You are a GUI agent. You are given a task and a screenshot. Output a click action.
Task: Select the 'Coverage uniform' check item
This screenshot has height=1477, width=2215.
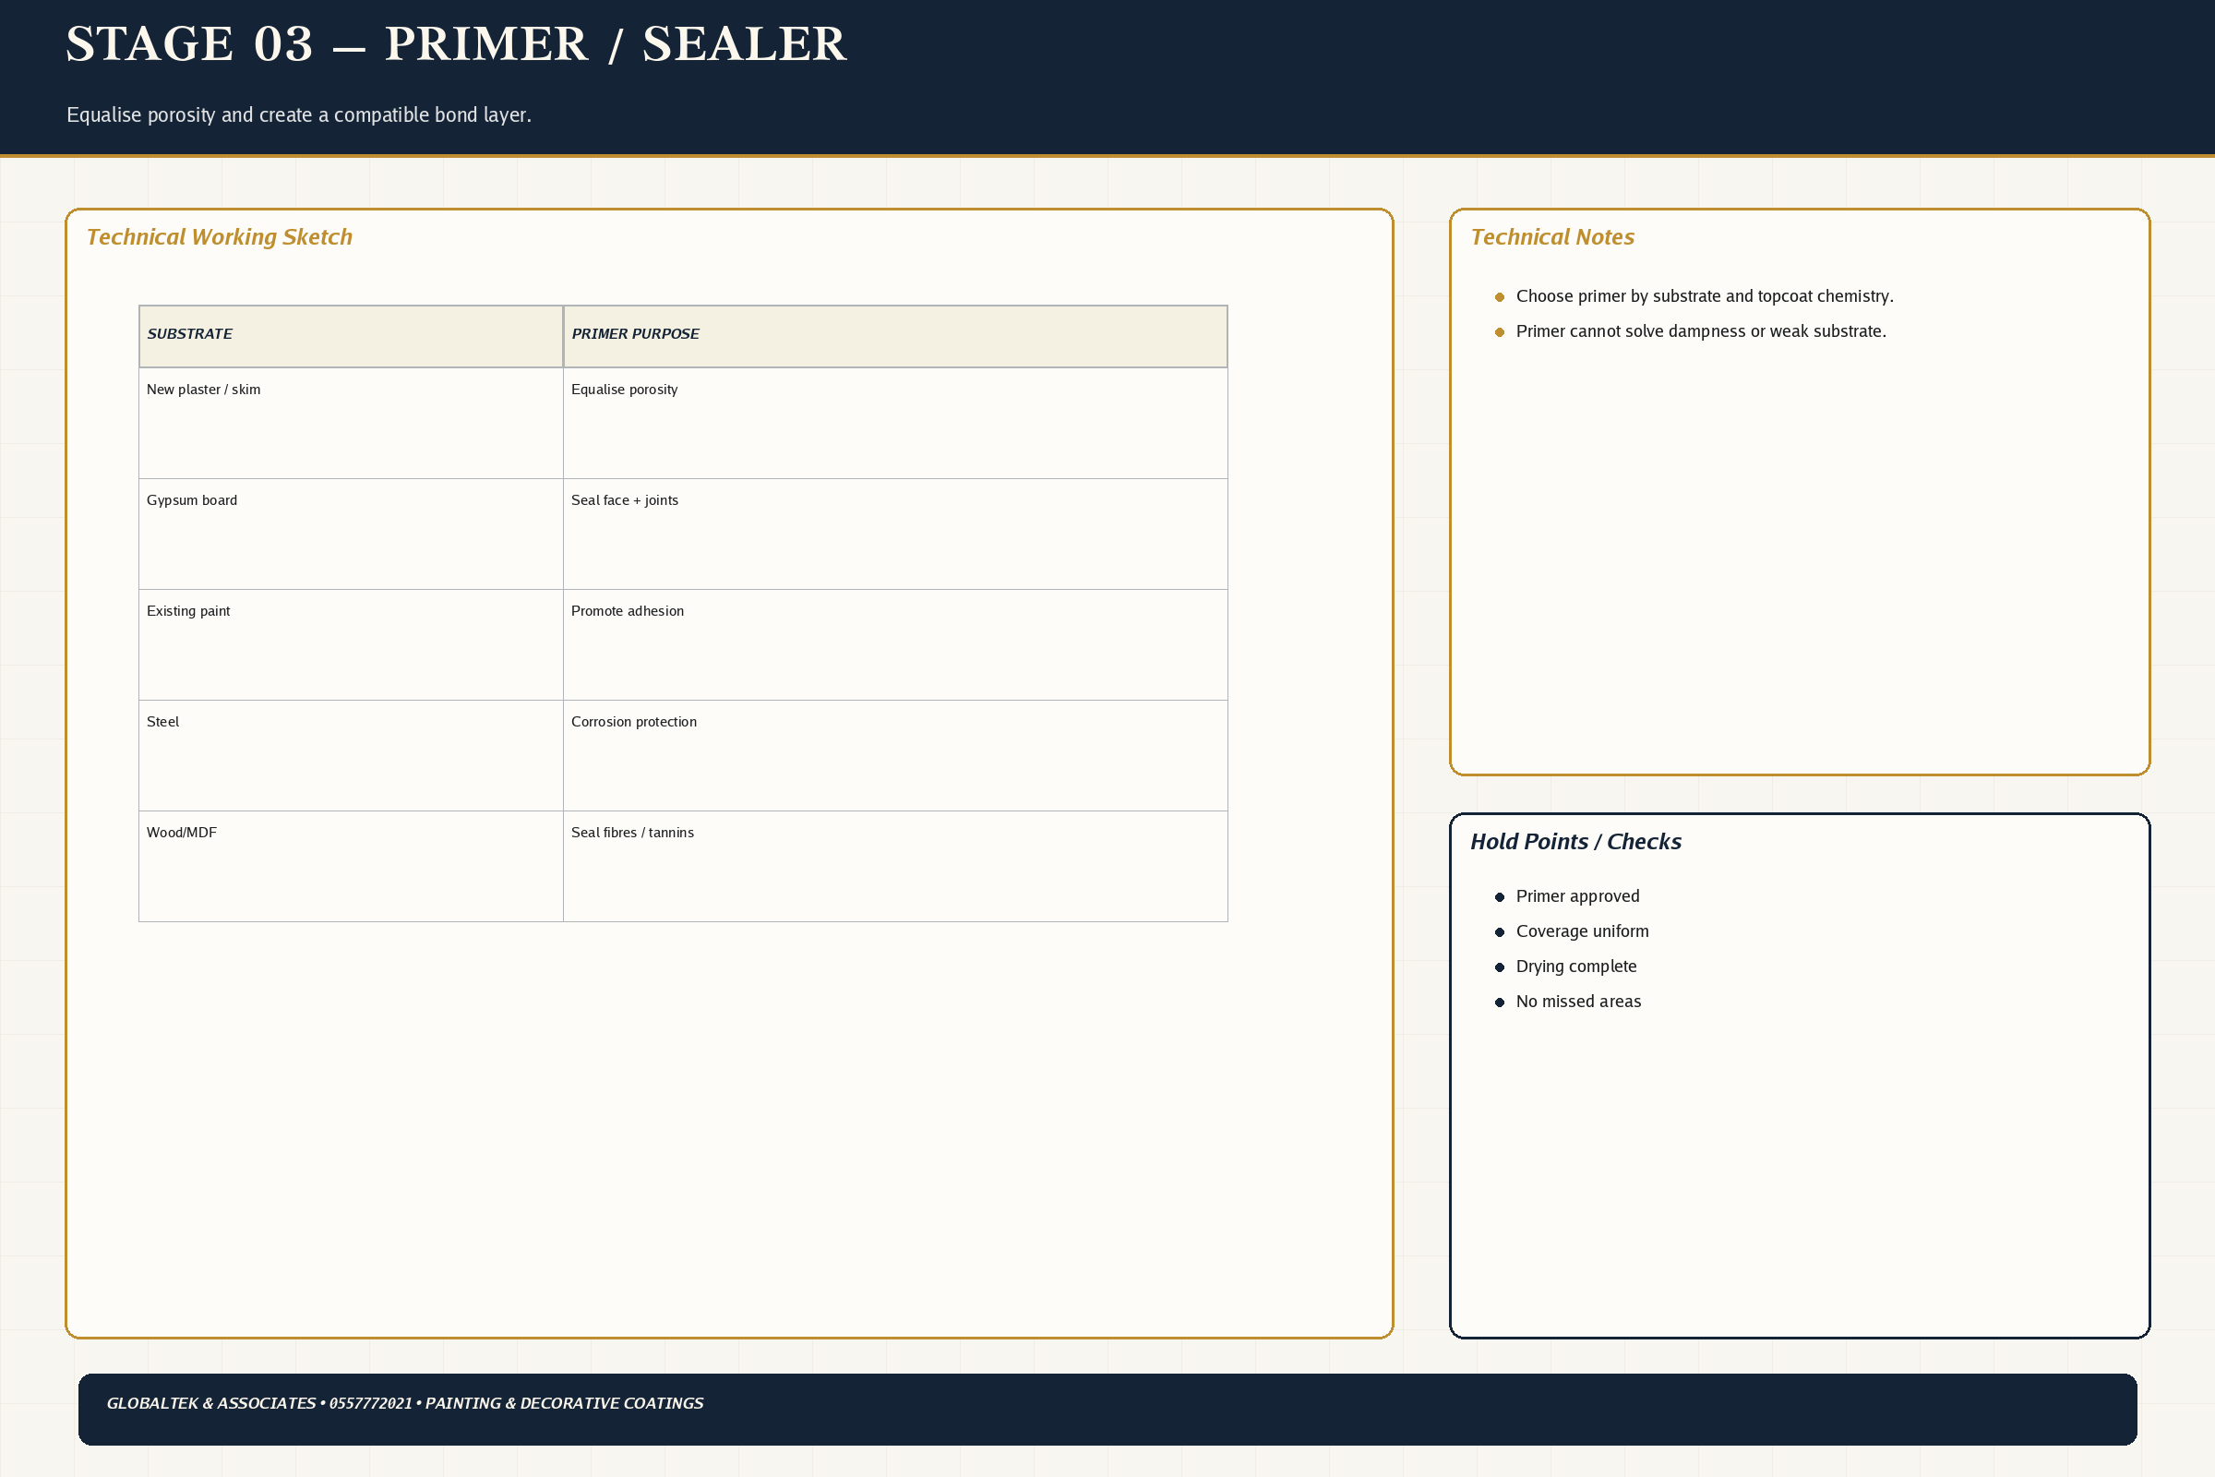tap(1582, 931)
